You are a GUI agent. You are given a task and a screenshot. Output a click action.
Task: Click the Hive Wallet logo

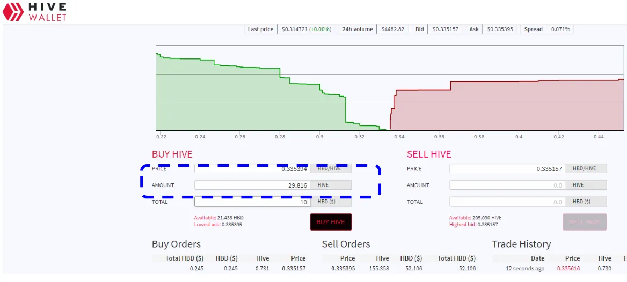click(34, 11)
